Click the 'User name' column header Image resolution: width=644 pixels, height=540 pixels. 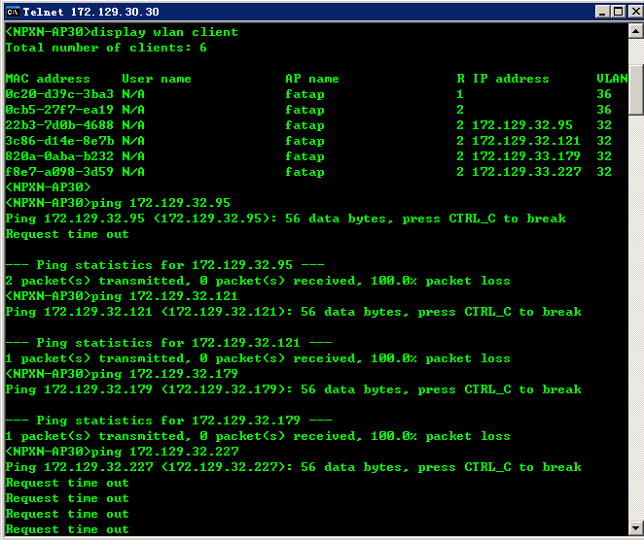point(157,79)
